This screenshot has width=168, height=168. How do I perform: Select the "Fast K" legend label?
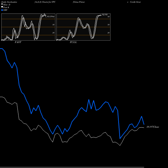click(x=6, y=7)
